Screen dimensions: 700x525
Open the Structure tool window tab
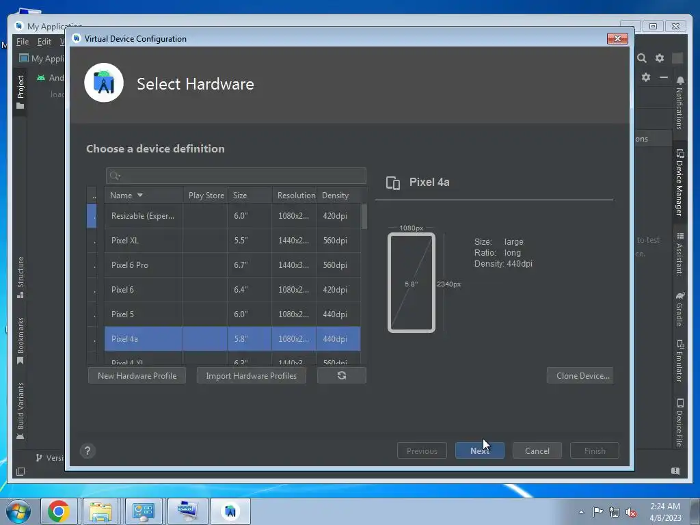click(20, 277)
